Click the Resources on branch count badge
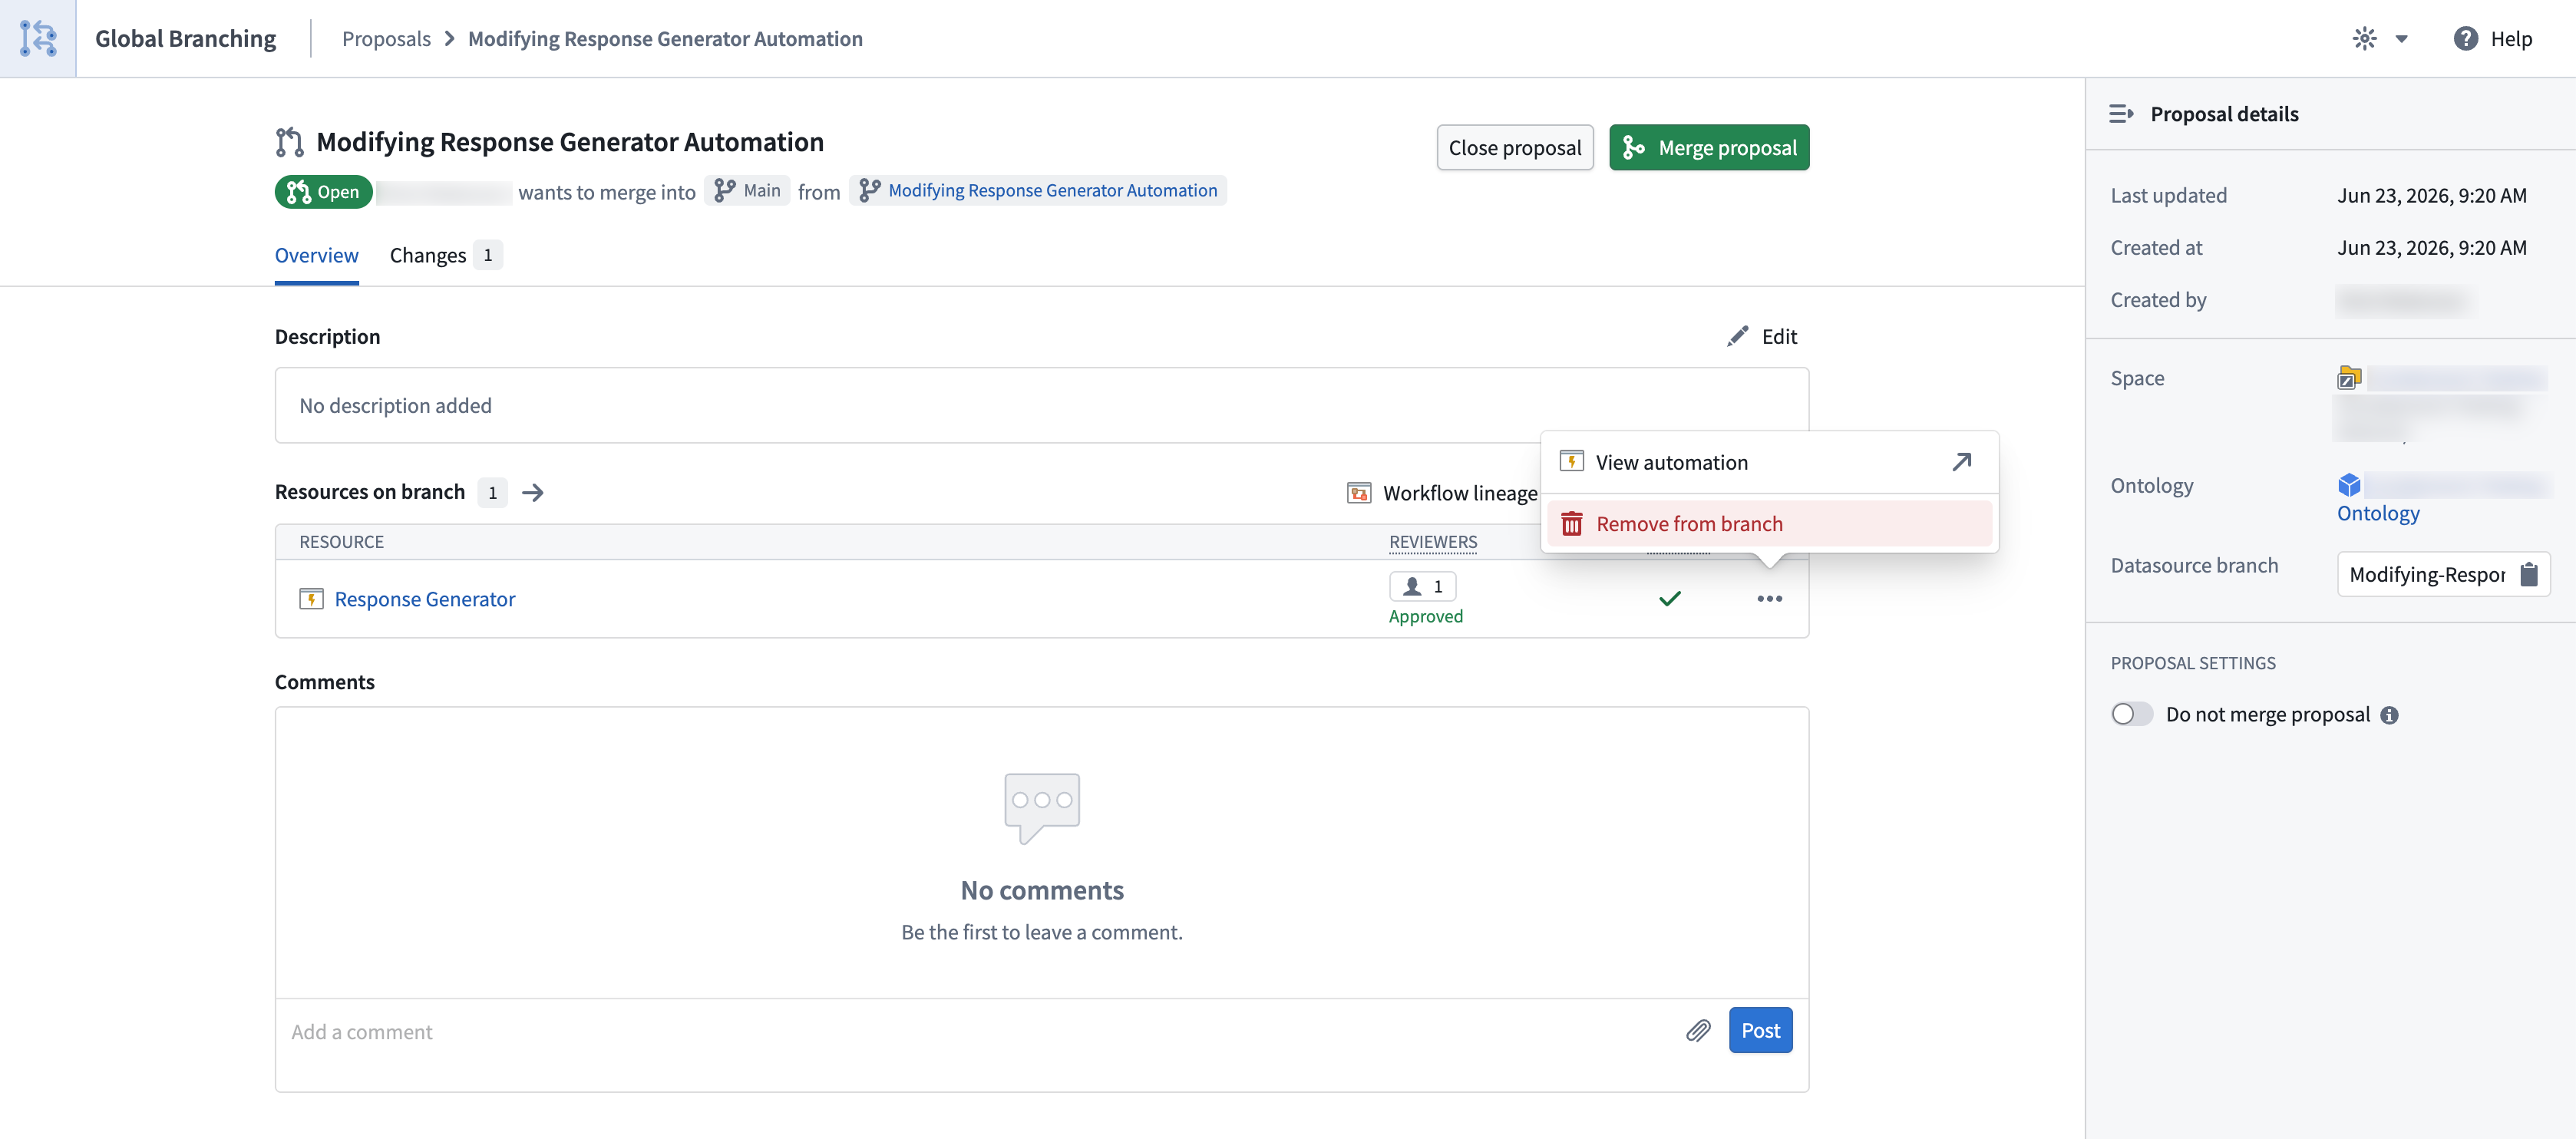The image size is (2576, 1139). 492,492
